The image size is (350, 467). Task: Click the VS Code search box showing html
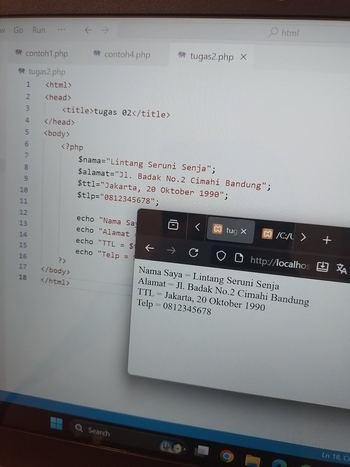(x=233, y=32)
